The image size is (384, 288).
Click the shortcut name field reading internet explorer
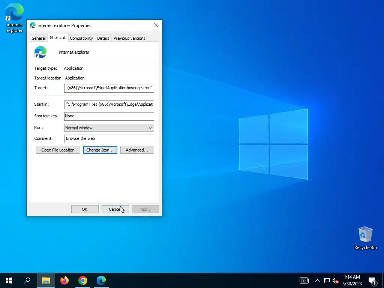click(x=74, y=52)
